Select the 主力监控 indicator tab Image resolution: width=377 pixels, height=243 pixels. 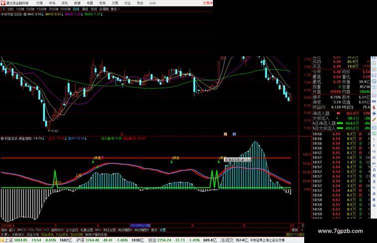point(72,230)
